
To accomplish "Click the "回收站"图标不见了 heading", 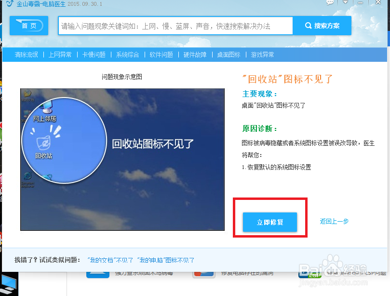I will pos(287,79).
